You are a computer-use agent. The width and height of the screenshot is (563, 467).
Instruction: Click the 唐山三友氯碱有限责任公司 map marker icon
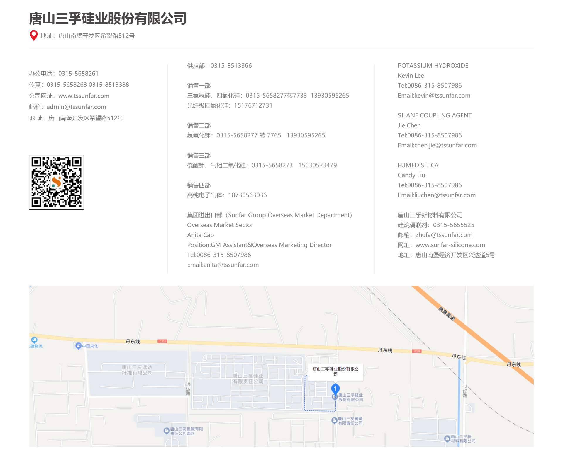coord(334,421)
